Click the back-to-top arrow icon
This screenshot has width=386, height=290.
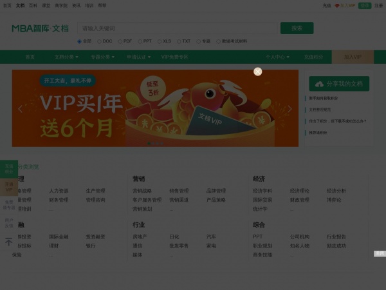click(x=8, y=242)
